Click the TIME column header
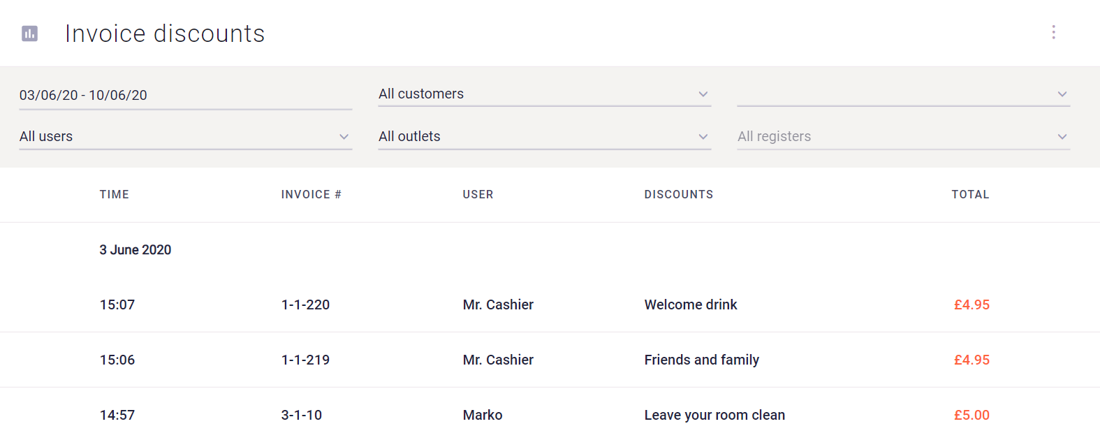1100x440 pixels. coord(114,194)
